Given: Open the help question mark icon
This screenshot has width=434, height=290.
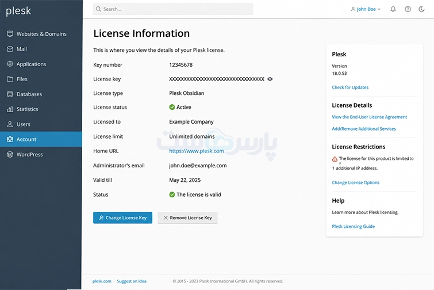Looking at the screenshot, I should [x=408, y=9].
